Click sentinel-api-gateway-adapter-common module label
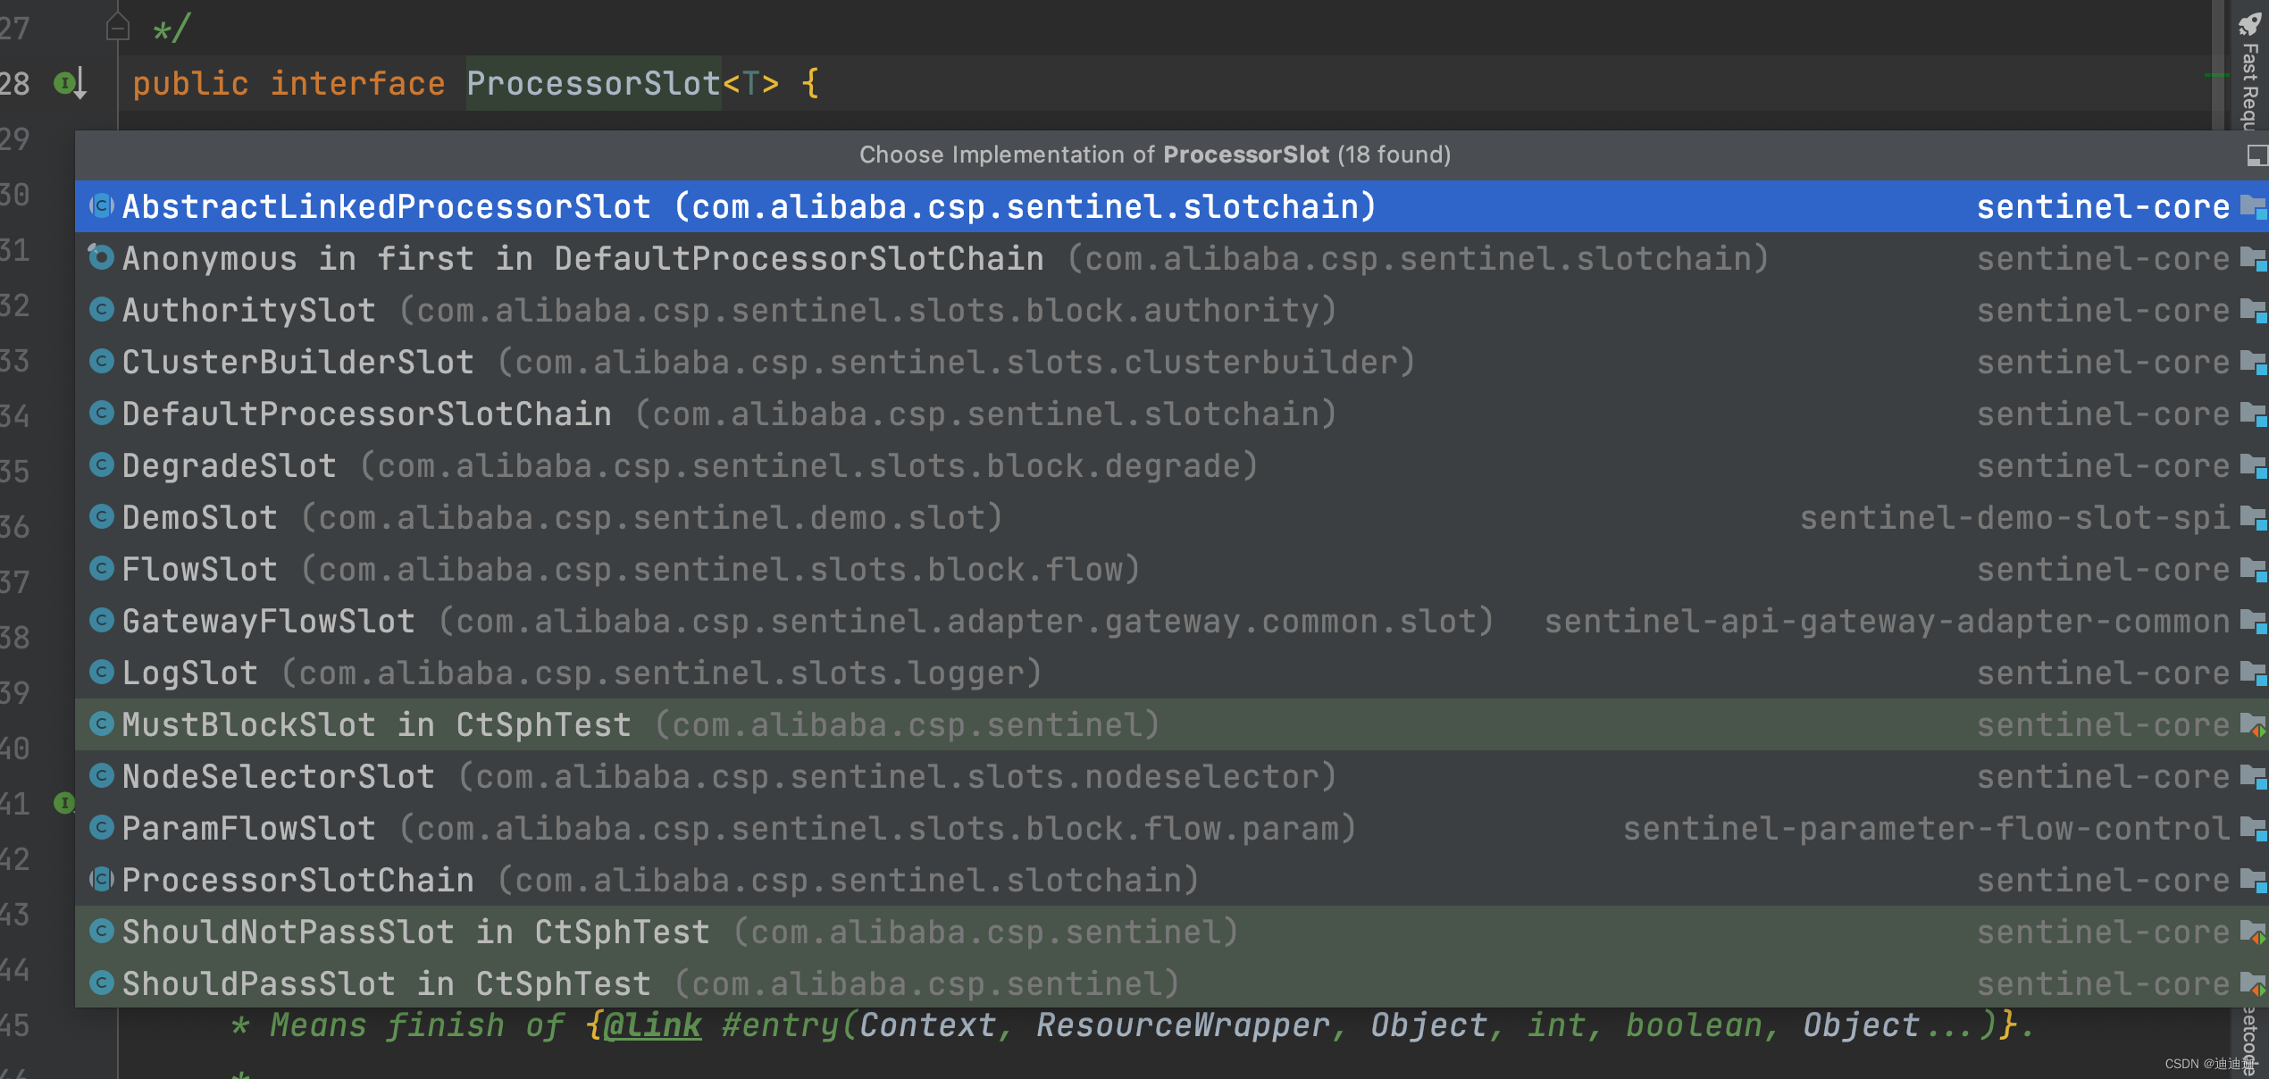The height and width of the screenshot is (1079, 2269). (1888, 621)
